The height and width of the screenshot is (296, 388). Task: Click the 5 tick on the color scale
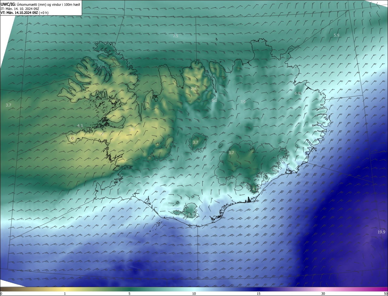coord(129,294)
